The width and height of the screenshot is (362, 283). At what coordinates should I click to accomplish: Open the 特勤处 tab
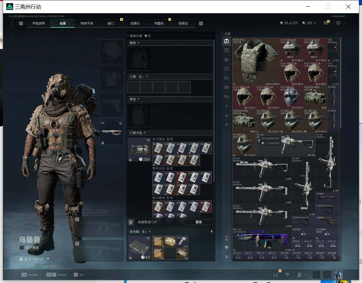(159, 23)
